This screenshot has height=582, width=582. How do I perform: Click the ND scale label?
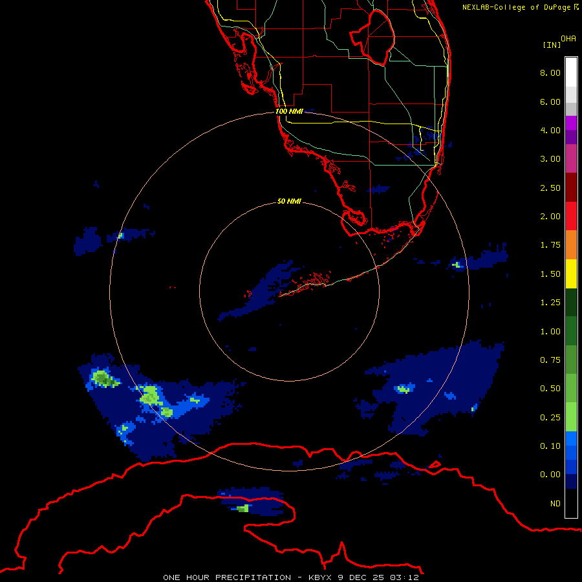point(555,504)
